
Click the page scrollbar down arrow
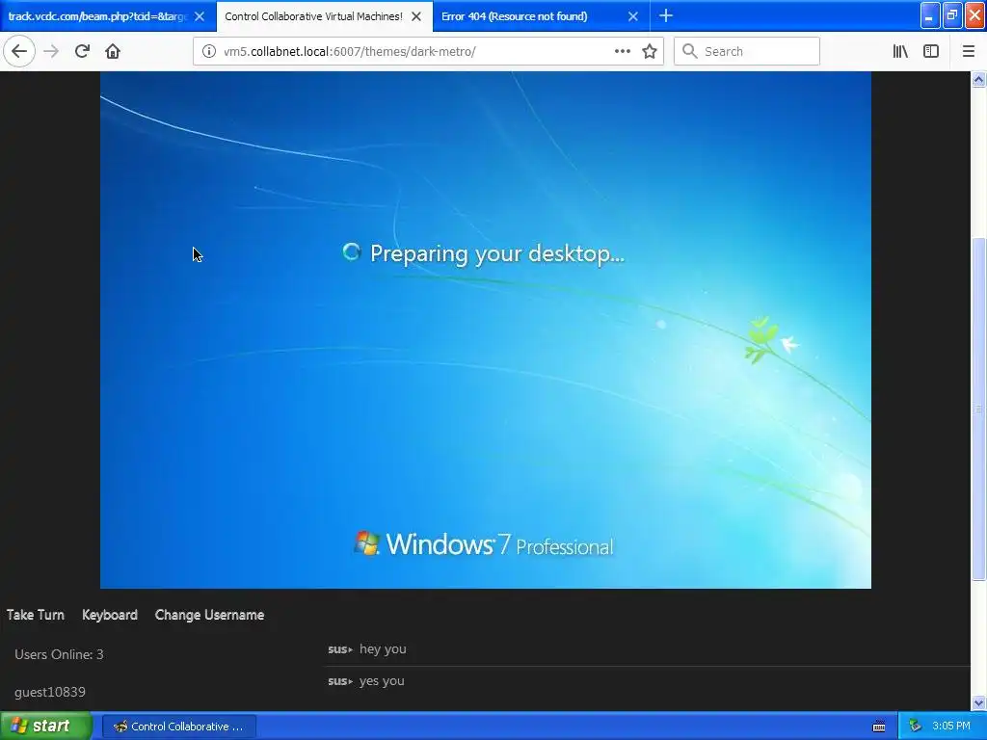pyautogui.click(x=979, y=702)
